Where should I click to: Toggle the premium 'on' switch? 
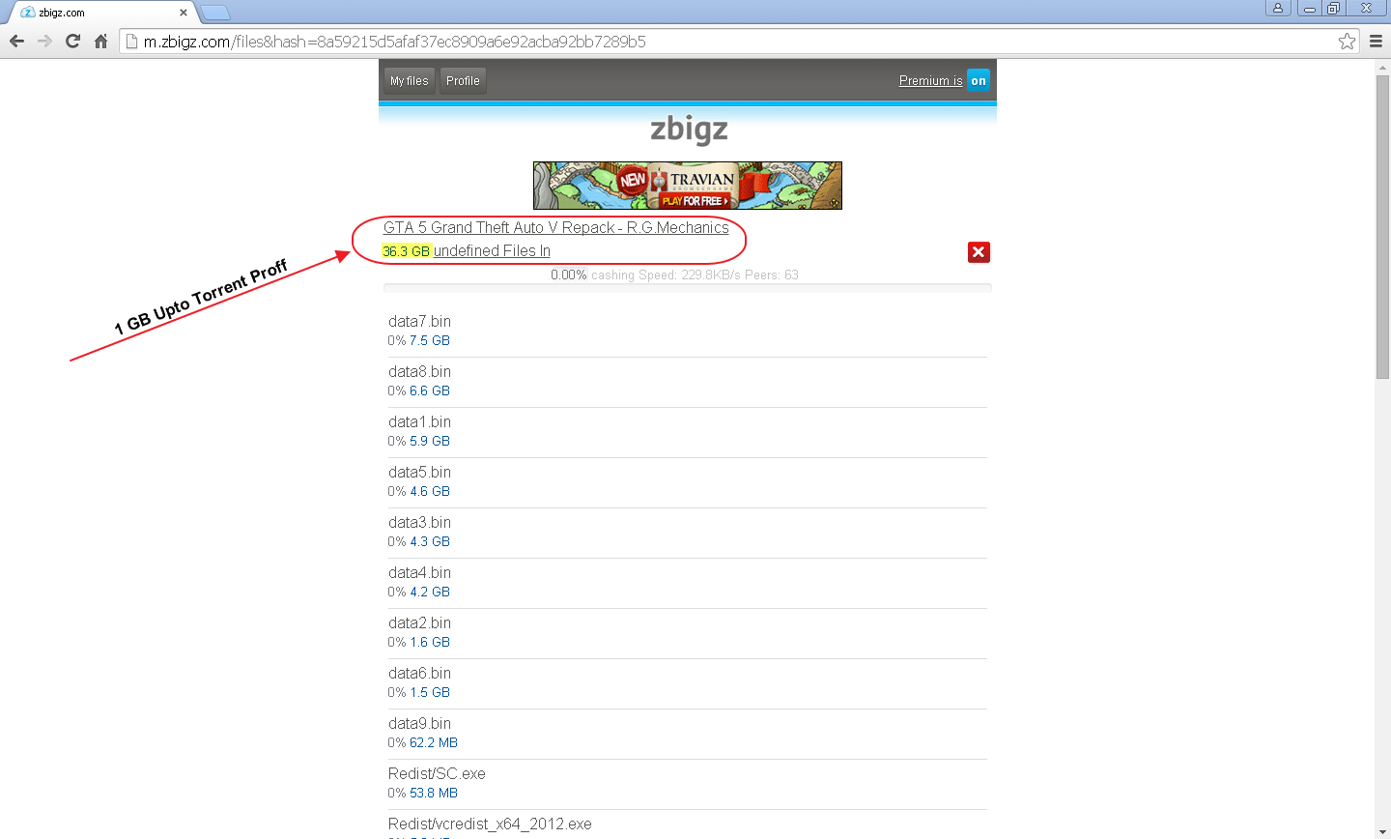pyautogui.click(x=979, y=81)
